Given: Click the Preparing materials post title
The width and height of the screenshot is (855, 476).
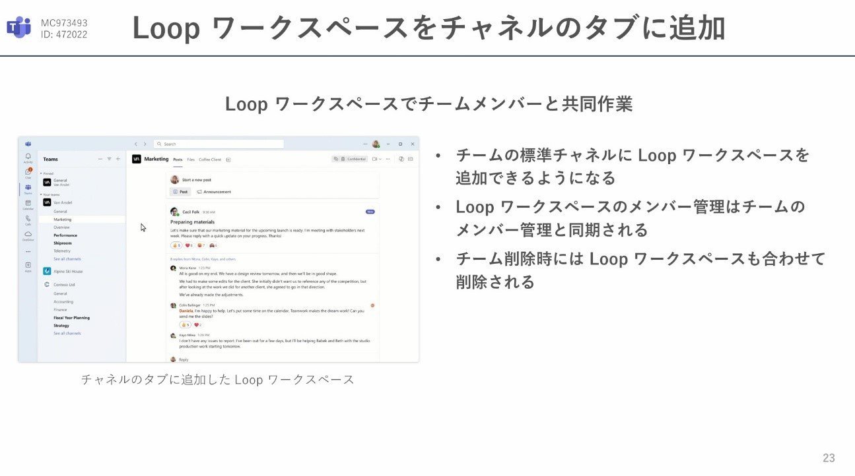Looking at the screenshot, I should (192, 222).
